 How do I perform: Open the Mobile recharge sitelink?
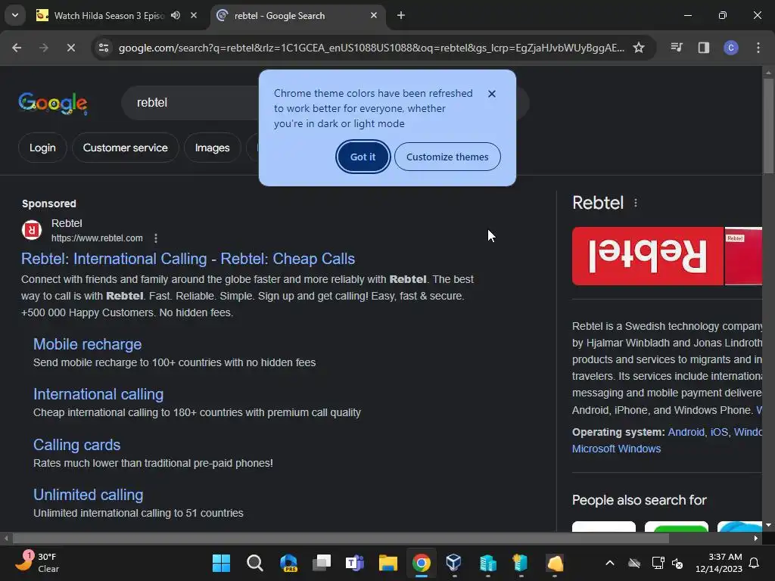click(88, 344)
